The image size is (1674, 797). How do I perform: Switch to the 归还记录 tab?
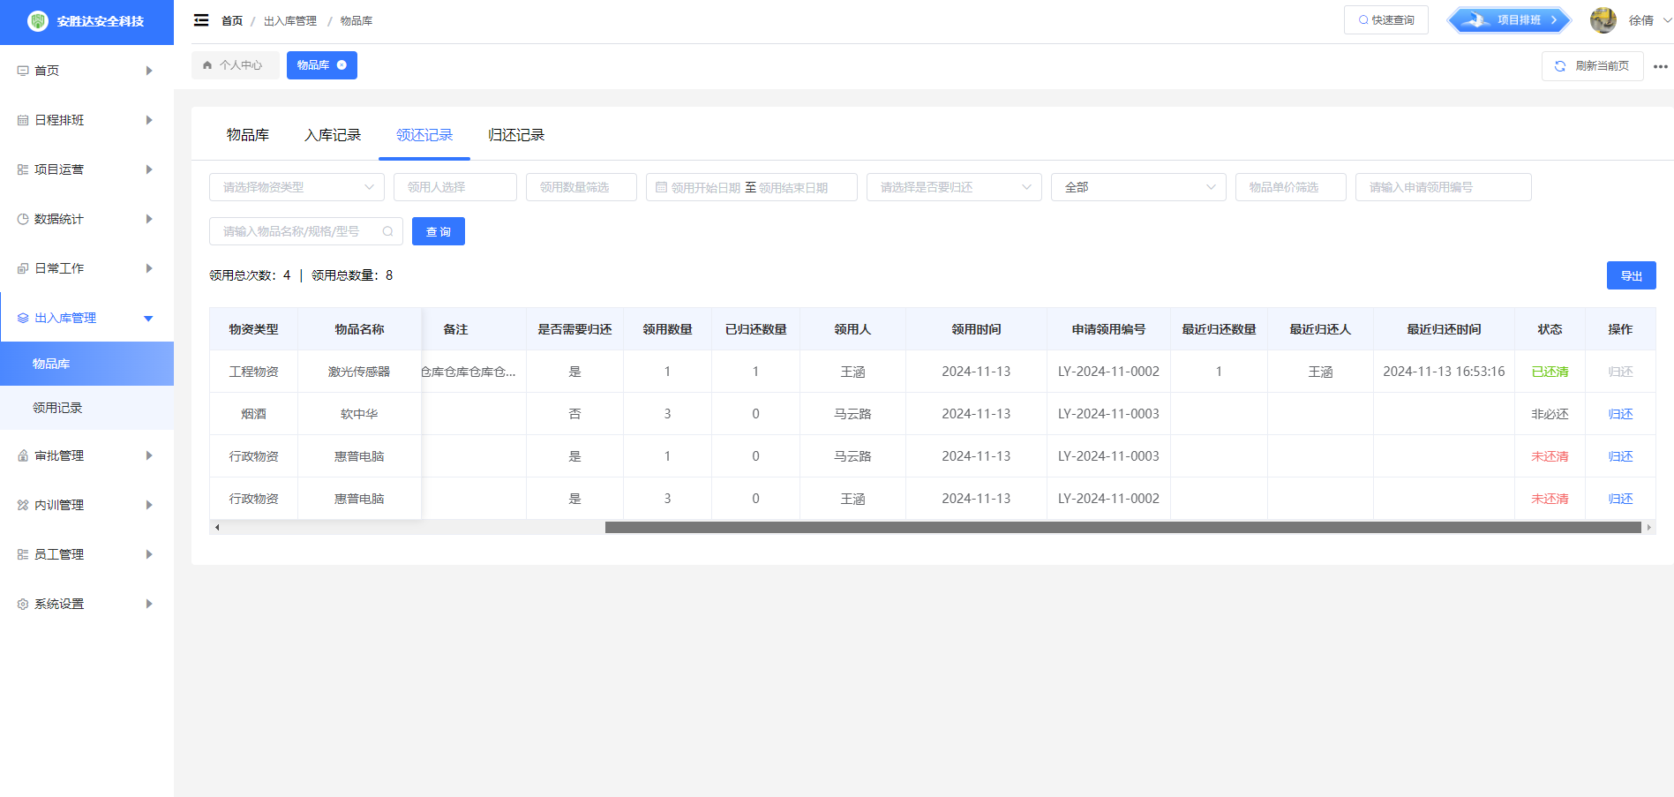516,135
